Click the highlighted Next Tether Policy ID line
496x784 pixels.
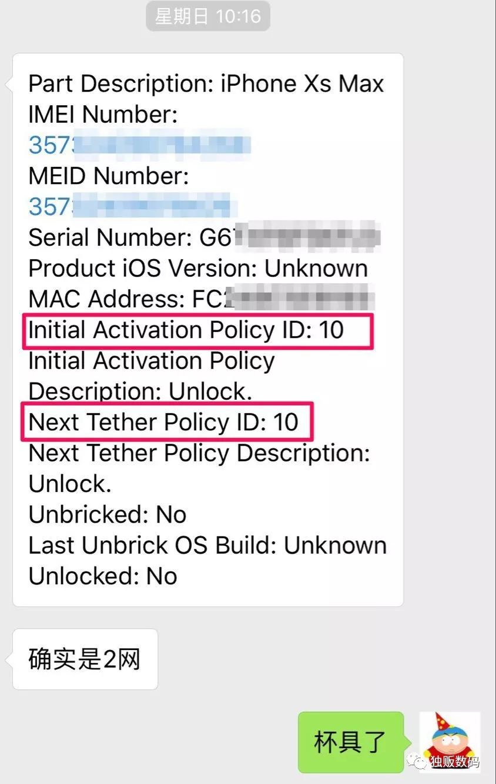[x=166, y=422]
